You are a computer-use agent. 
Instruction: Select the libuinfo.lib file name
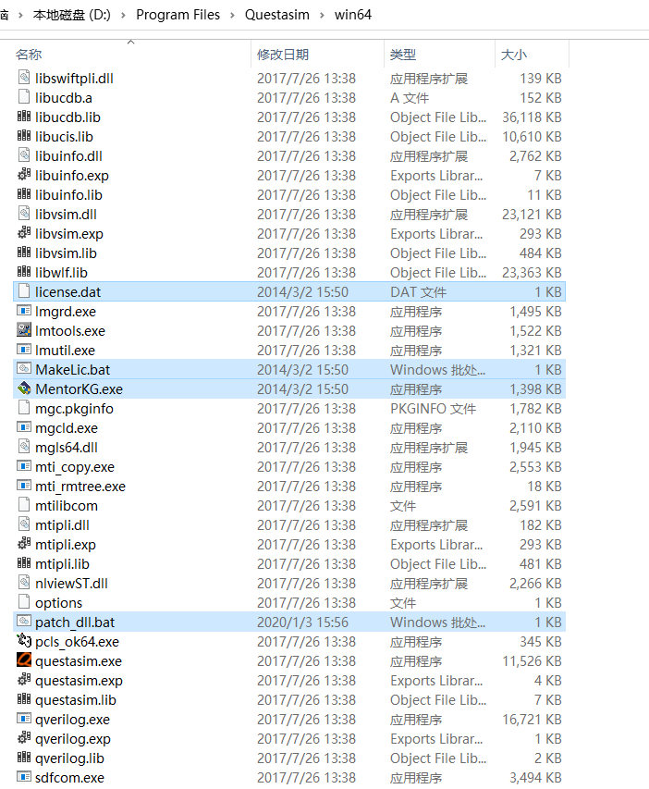(x=69, y=195)
